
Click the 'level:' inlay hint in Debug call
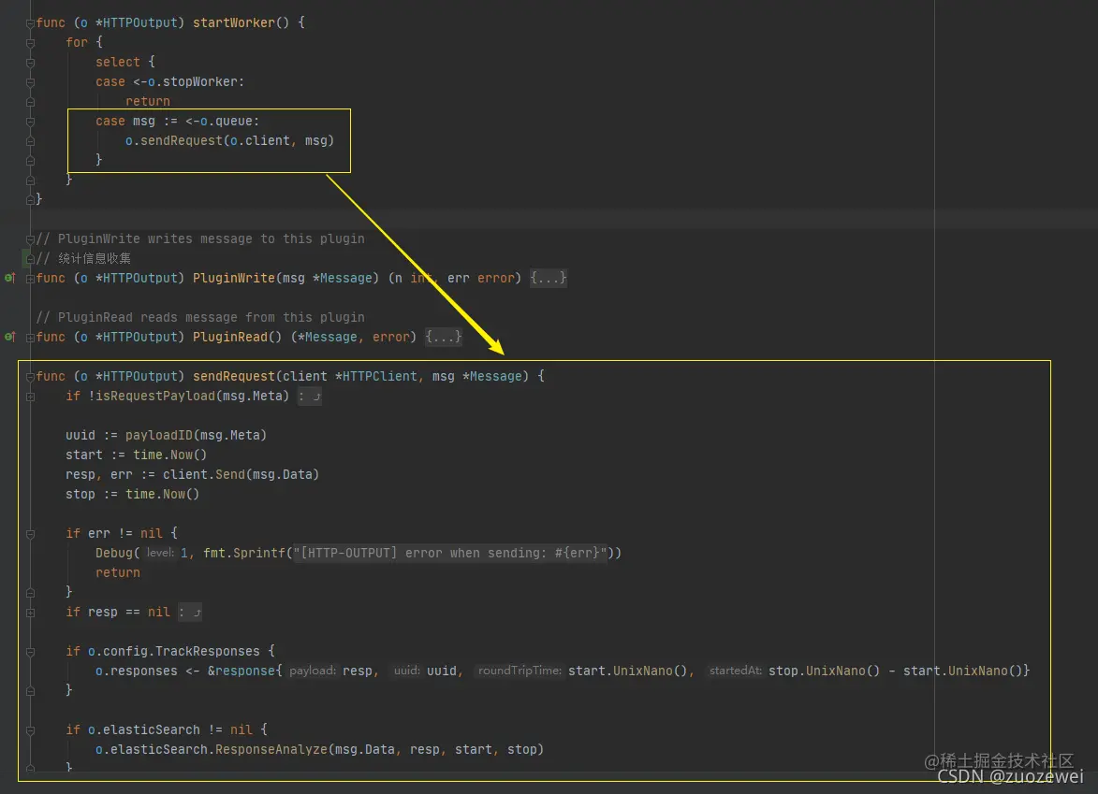(160, 553)
